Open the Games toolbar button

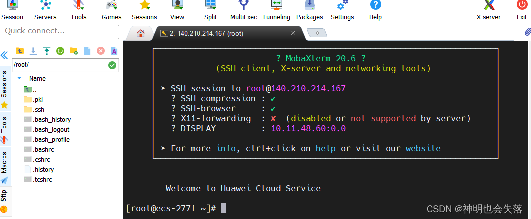pyautogui.click(x=111, y=11)
